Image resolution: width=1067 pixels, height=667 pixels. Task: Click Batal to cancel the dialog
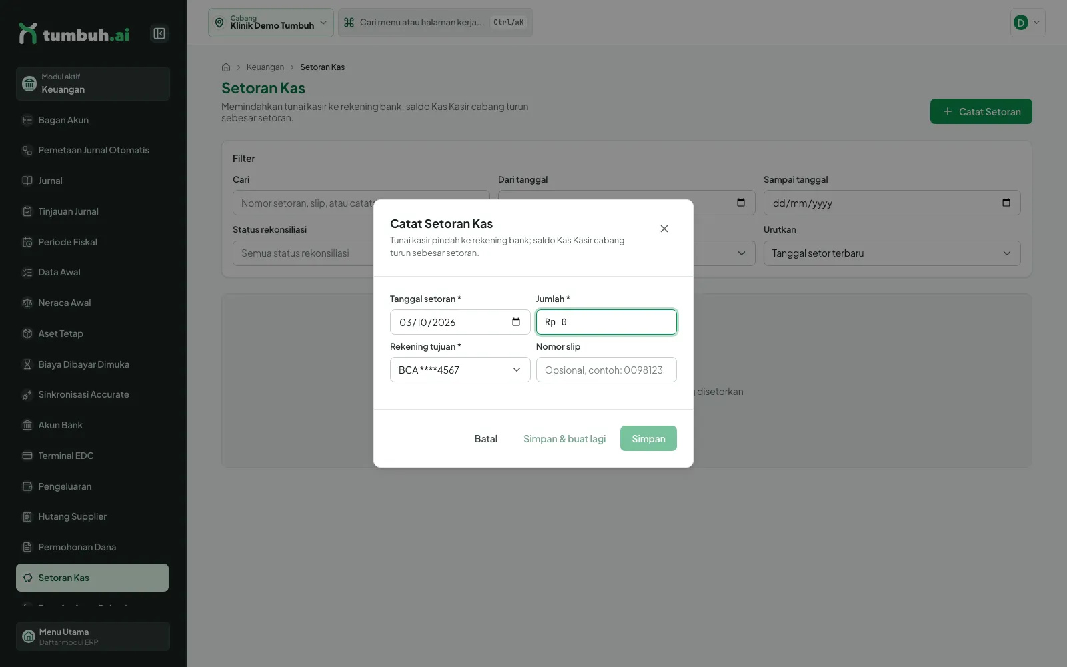[x=486, y=438]
